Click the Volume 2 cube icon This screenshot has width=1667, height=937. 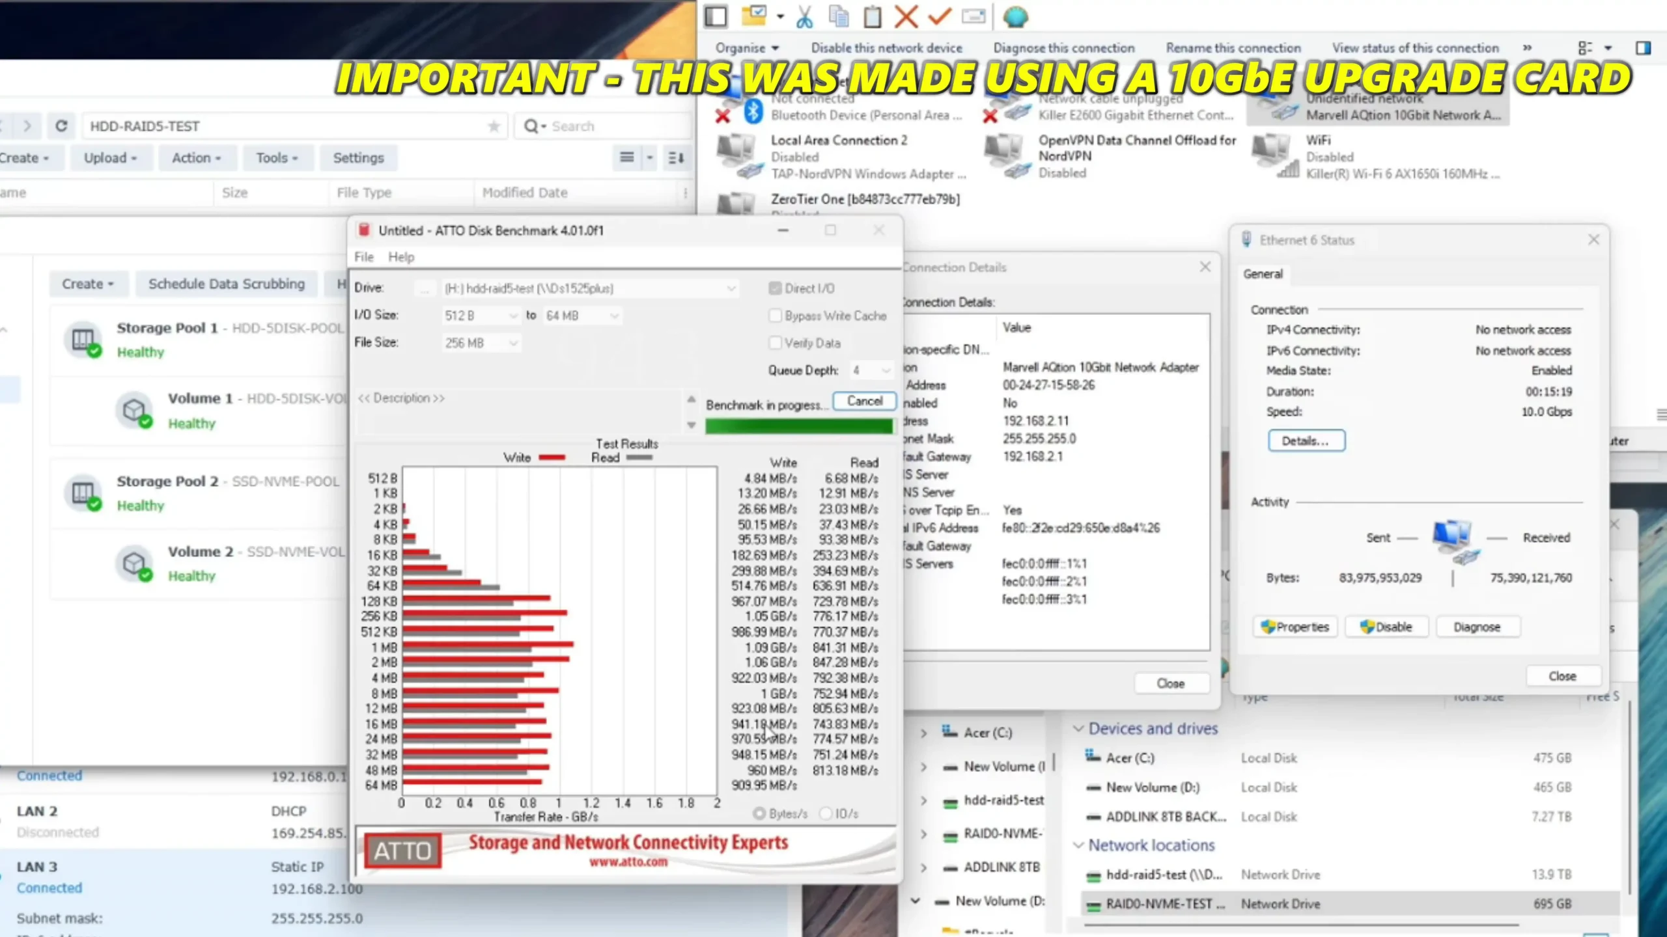(135, 563)
